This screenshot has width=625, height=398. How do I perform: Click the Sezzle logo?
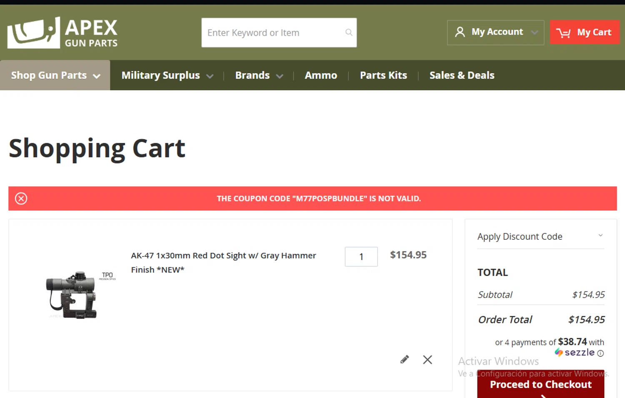(575, 353)
